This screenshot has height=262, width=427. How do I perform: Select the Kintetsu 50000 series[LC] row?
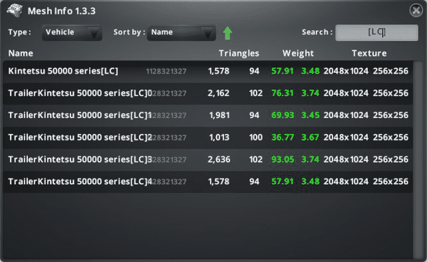pyautogui.click(x=63, y=71)
